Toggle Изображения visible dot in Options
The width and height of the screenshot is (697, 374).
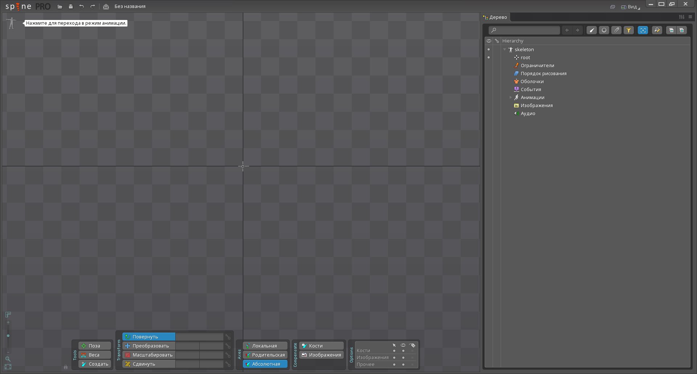tap(403, 358)
